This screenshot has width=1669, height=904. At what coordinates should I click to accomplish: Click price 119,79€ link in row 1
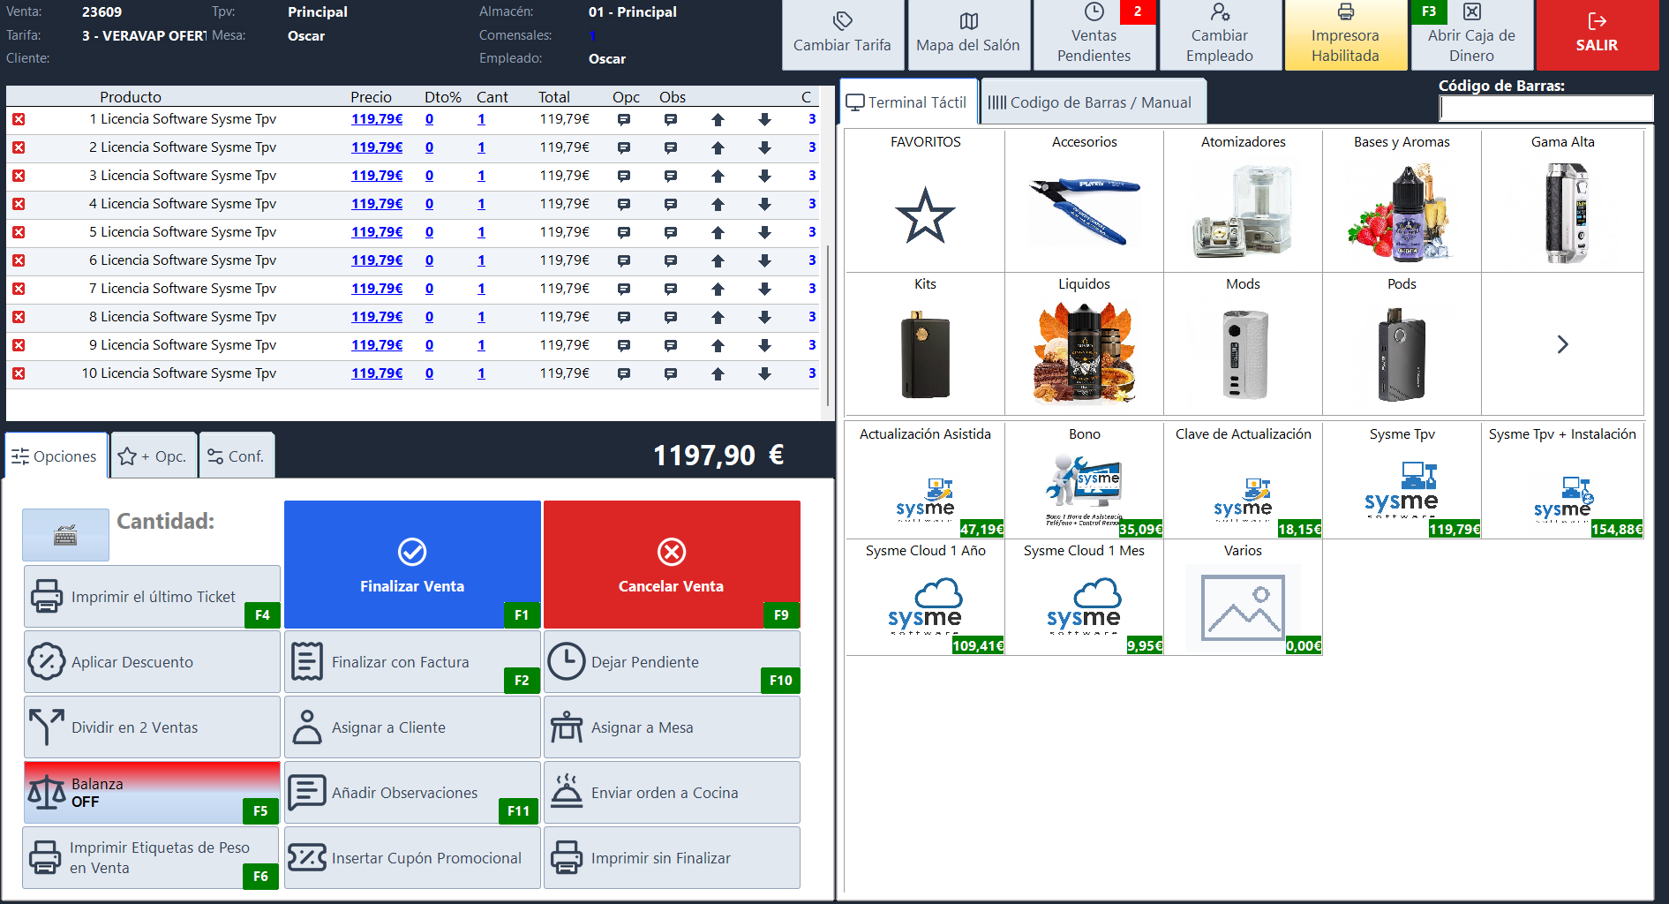[x=377, y=119]
